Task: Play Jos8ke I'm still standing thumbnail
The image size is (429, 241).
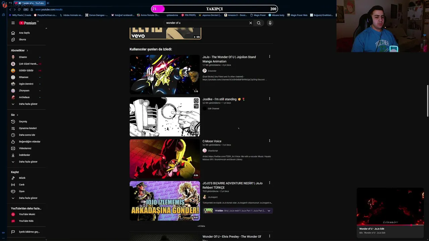Action: click(x=165, y=117)
